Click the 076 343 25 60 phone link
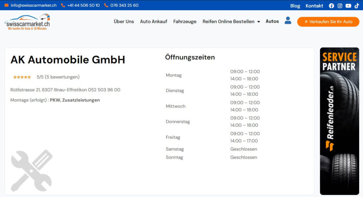The width and height of the screenshot is (363, 197). pos(124,5)
